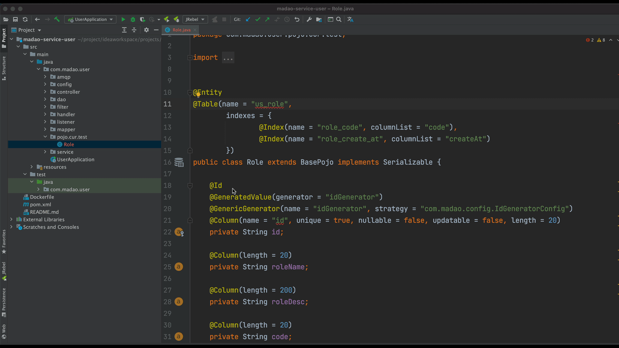Collapse the pojo.cur.test package

pyautogui.click(x=45, y=137)
